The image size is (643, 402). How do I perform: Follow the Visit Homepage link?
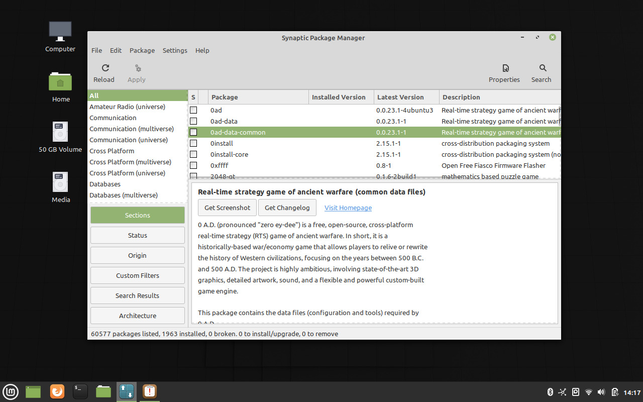[x=348, y=208]
